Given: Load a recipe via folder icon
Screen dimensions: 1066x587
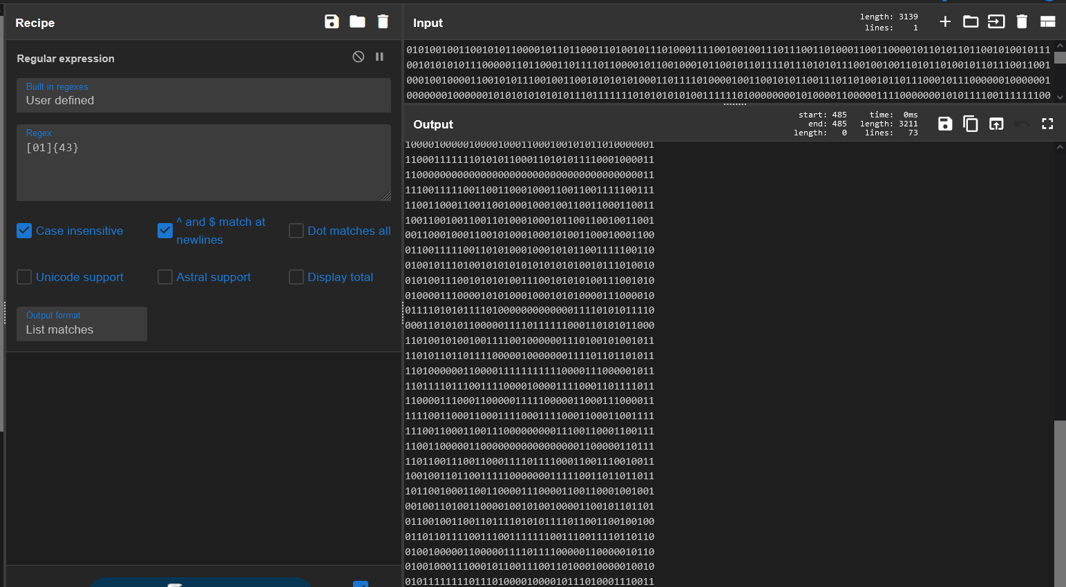Looking at the screenshot, I should click(357, 22).
